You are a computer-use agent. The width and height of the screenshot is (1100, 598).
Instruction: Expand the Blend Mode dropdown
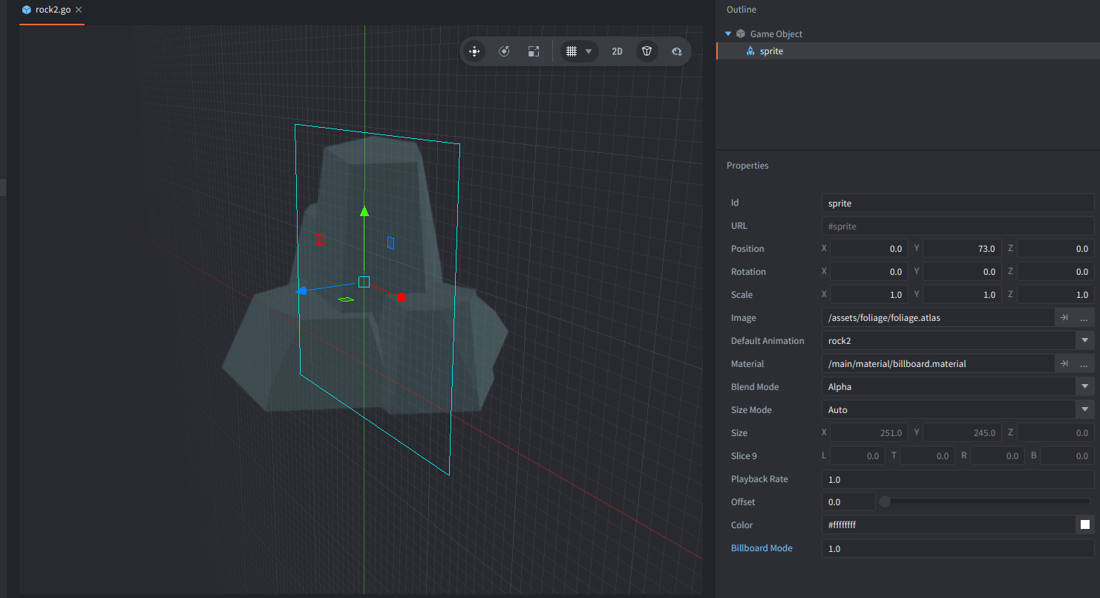tap(1084, 387)
